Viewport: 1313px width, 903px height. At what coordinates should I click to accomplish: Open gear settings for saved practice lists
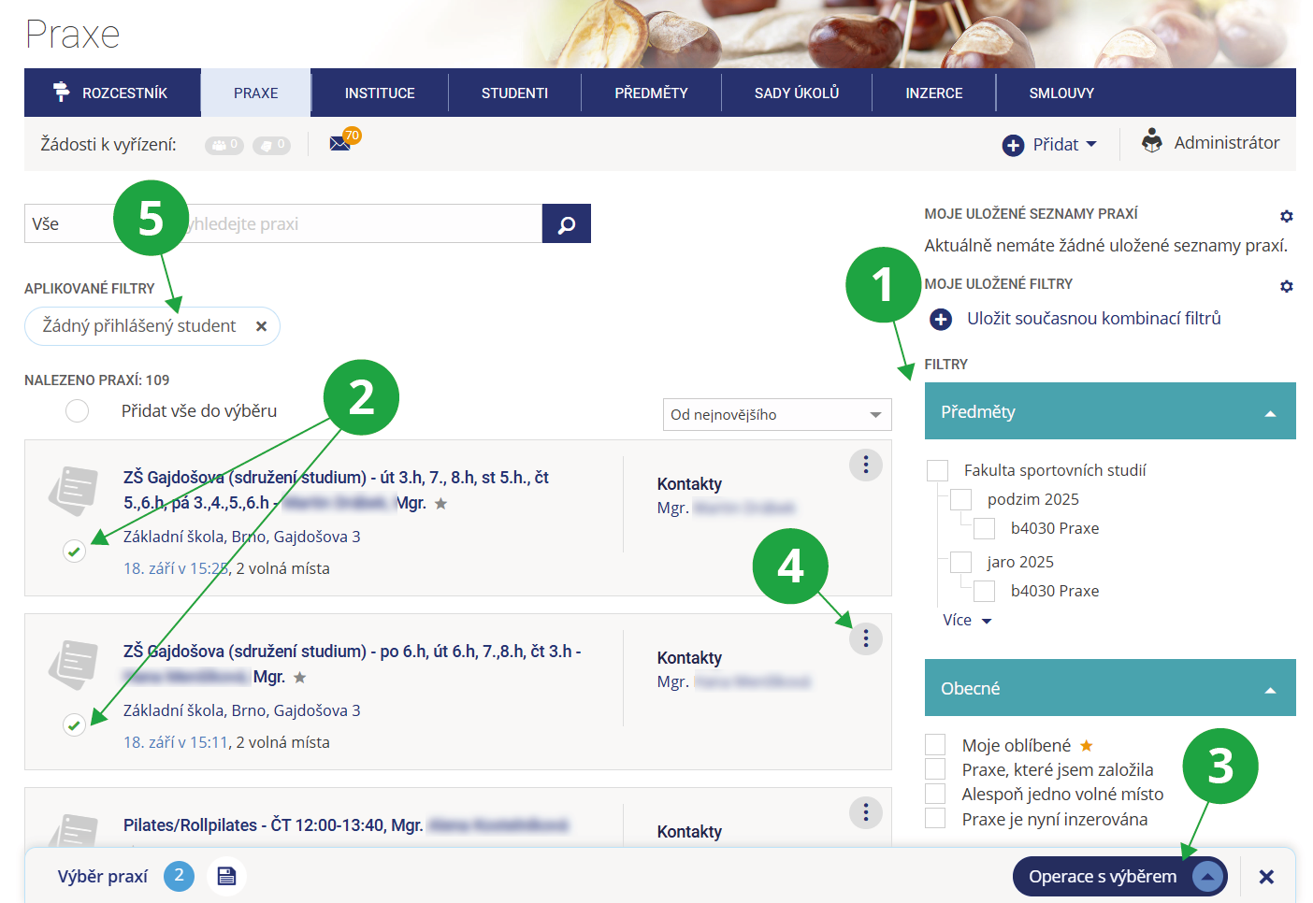coord(1286,216)
